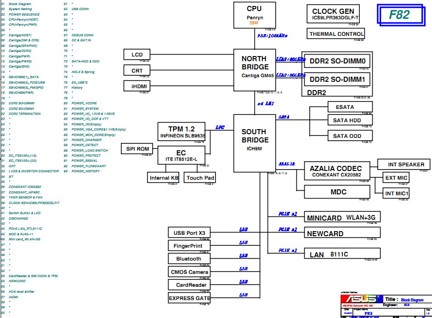Click the "CardReader" USB block
This screenshot has height=318, width=432.
click(x=189, y=284)
